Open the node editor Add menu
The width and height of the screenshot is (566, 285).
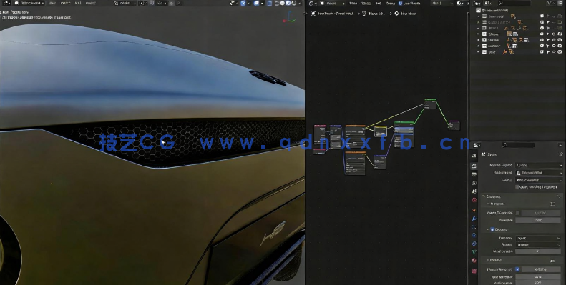[379, 4]
